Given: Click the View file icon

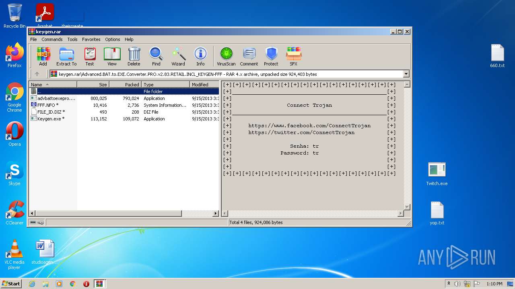Looking at the screenshot, I should click(x=112, y=56).
